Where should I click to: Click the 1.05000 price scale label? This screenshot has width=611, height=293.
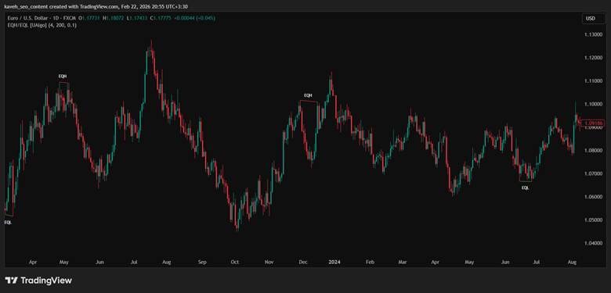(x=593, y=220)
